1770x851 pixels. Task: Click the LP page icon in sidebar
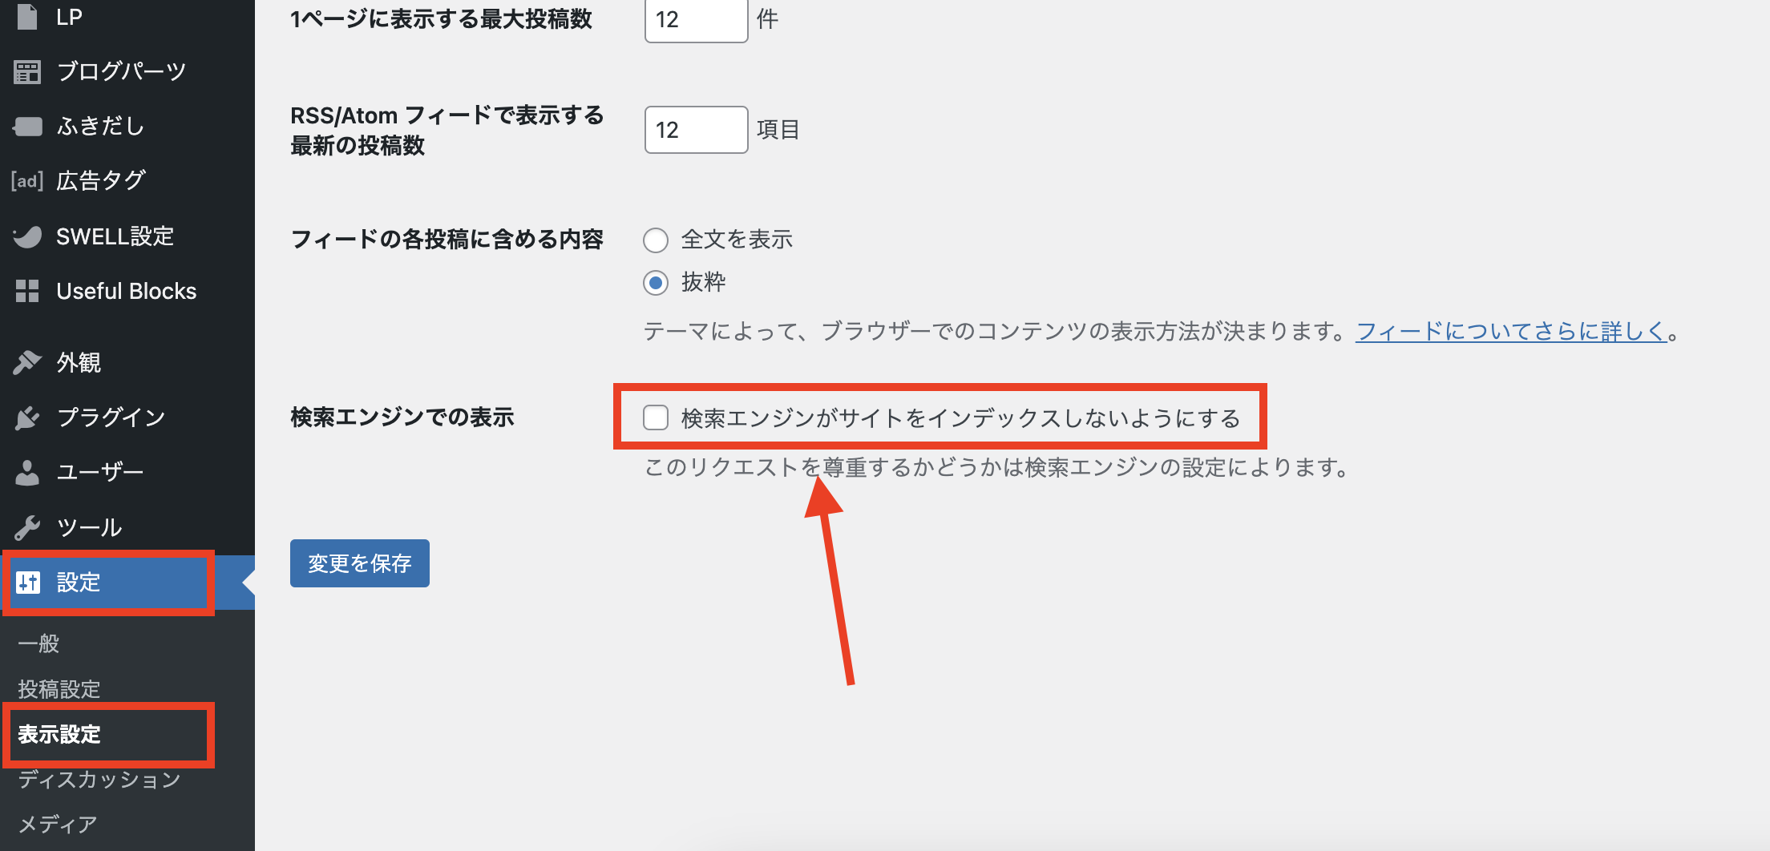tap(27, 16)
